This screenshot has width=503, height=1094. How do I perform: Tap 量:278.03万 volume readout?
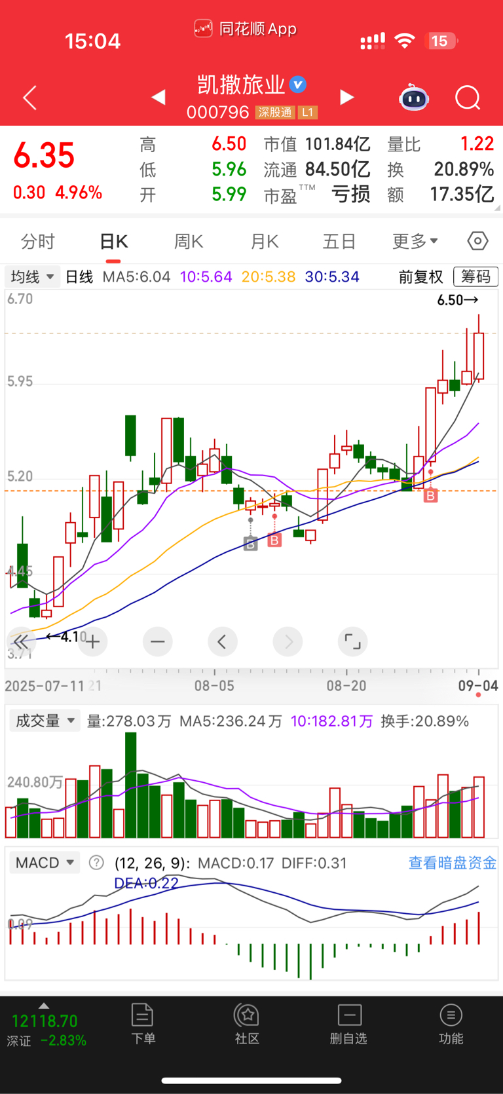(x=129, y=721)
